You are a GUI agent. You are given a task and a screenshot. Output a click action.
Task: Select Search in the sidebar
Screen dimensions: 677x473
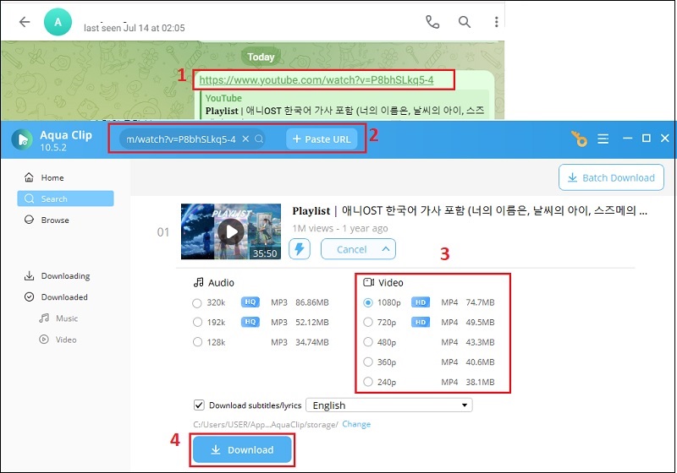(x=66, y=198)
